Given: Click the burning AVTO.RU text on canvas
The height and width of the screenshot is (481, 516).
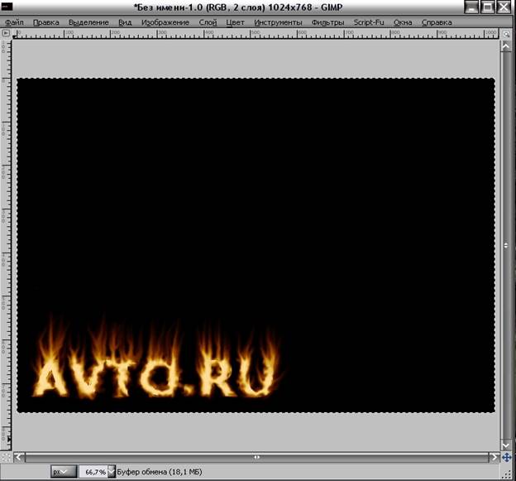Looking at the screenshot, I should tap(155, 378).
